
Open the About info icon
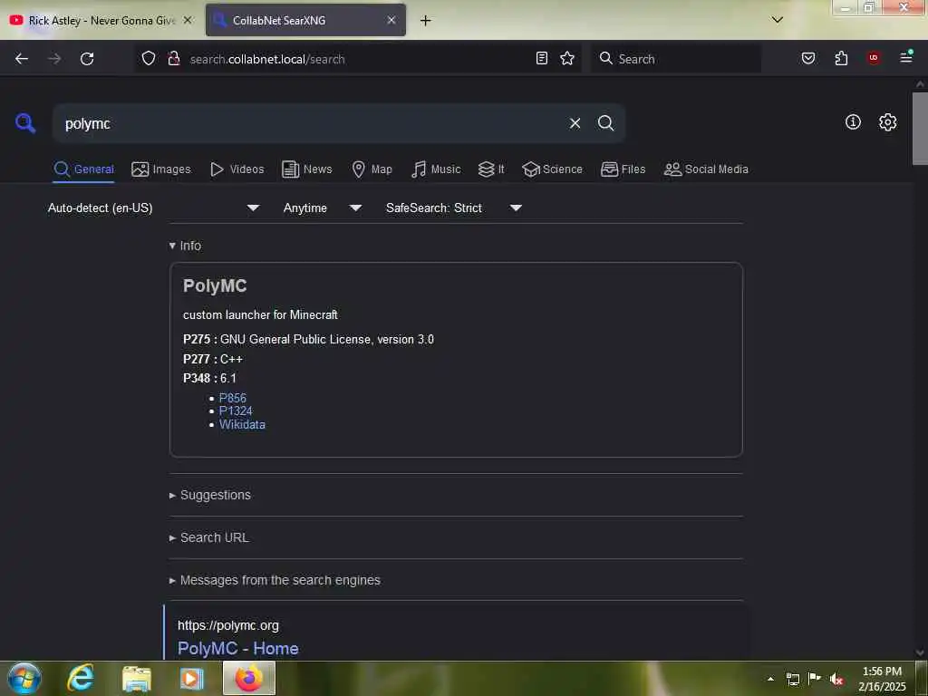pyautogui.click(x=853, y=122)
